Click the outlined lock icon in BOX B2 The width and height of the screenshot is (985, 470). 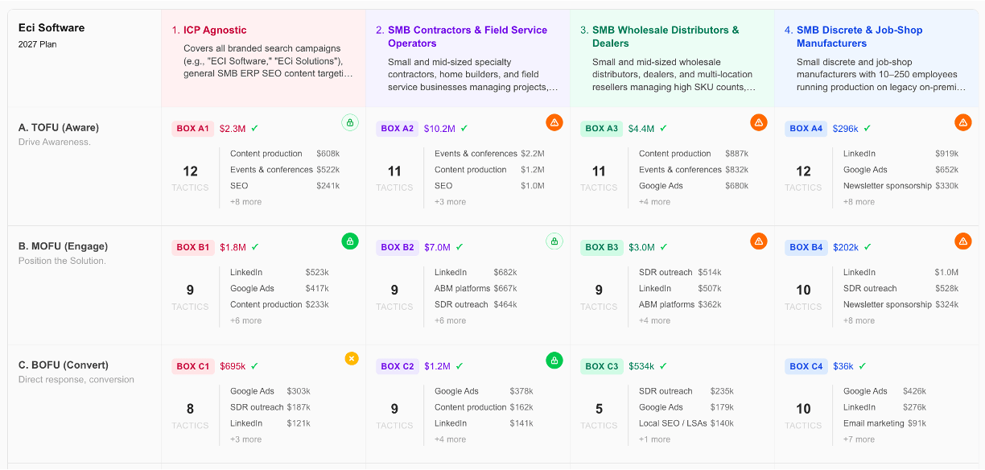[554, 241]
